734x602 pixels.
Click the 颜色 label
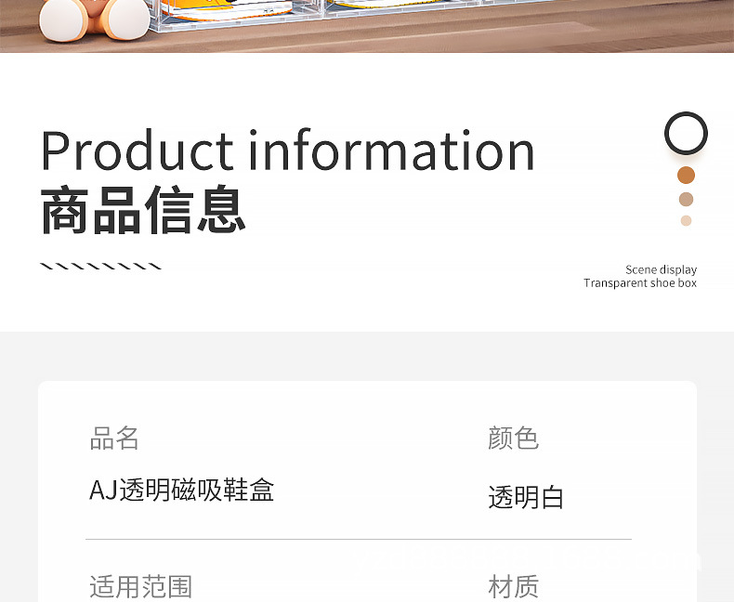click(x=513, y=438)
